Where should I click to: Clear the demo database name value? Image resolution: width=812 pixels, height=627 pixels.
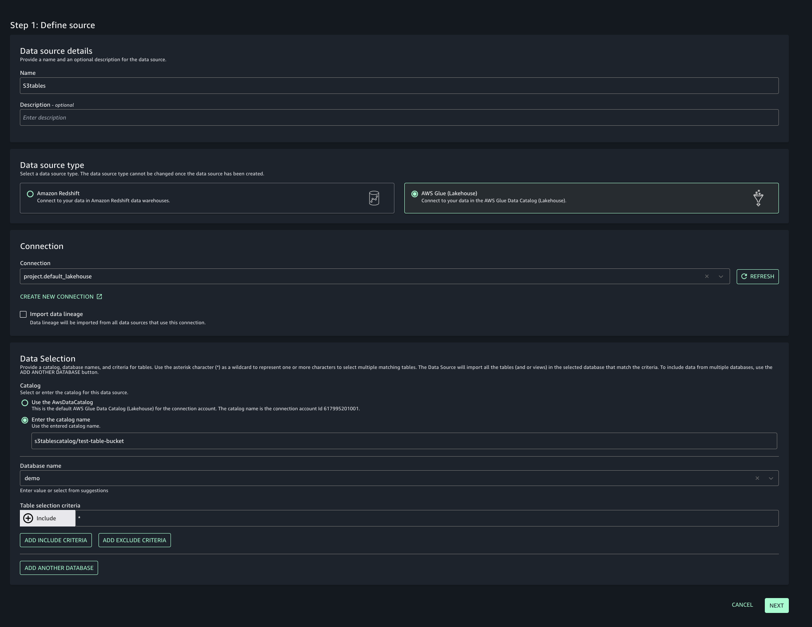[x=757, y=478]
